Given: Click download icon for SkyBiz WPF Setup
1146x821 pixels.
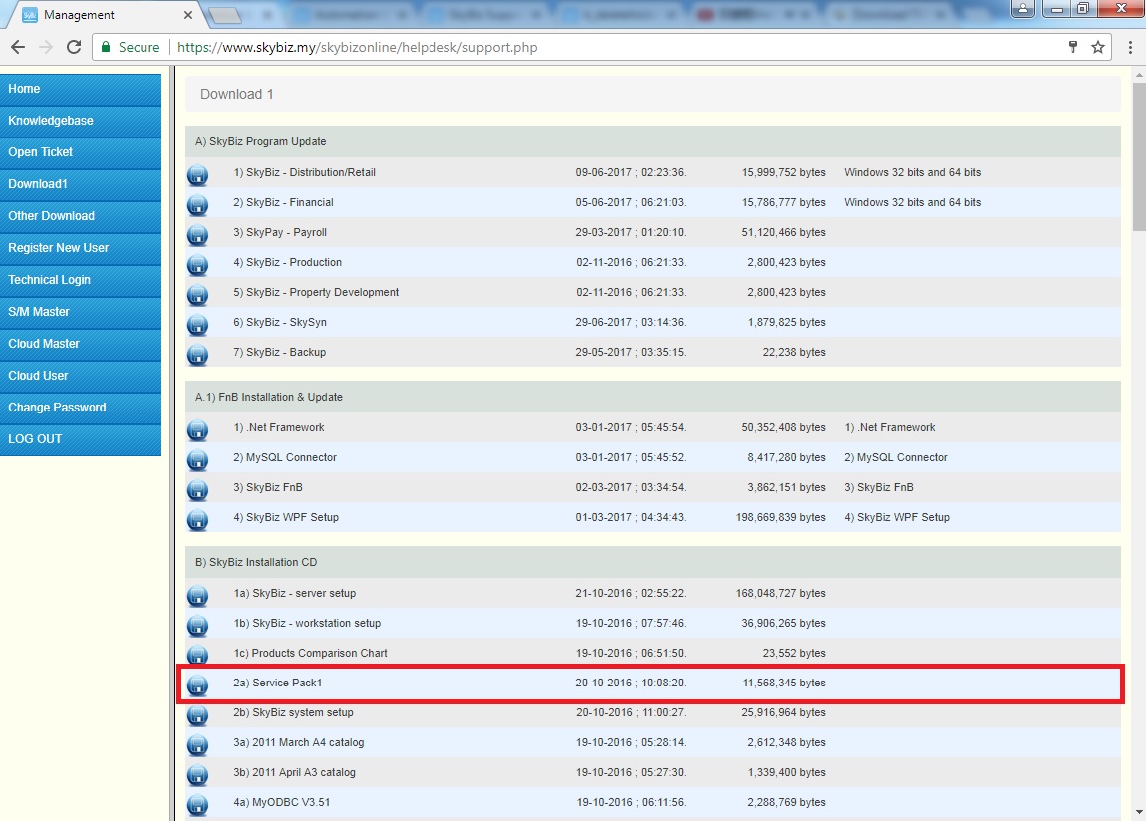Looking at the screenshot, I should tap(197, 520).
